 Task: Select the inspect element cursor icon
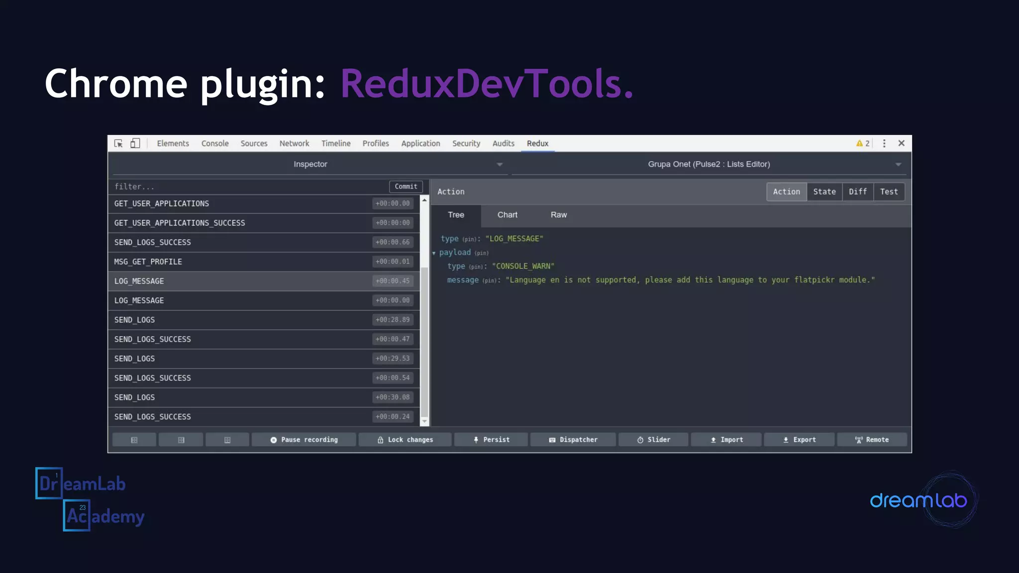pos(118,143)
